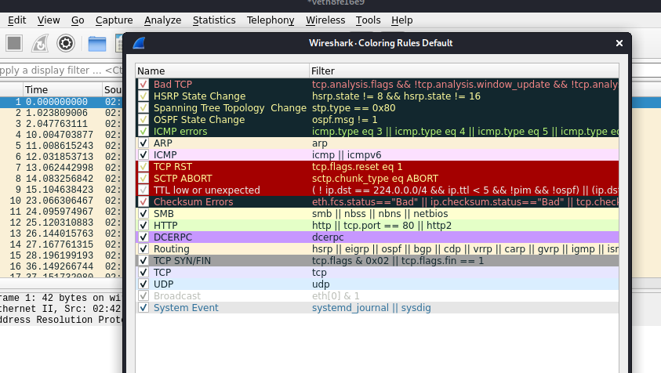Enable the TTL low or unexpected rule
This screenshot has width=661, height=373.
[143, 190]
